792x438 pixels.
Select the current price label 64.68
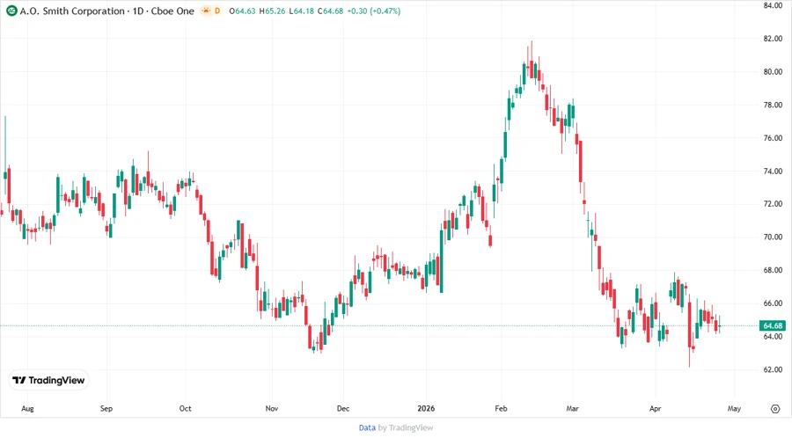coord(773,326)
